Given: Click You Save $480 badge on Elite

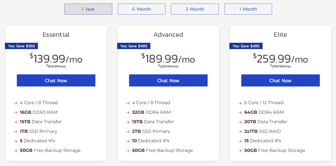Looking at the screenshot, I should 246,46.
